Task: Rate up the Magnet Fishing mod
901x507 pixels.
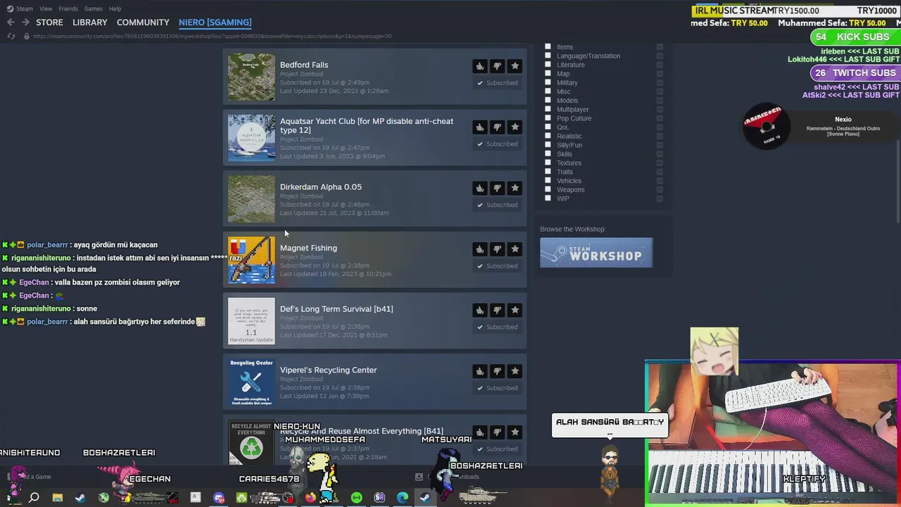Action: point(479,249)
